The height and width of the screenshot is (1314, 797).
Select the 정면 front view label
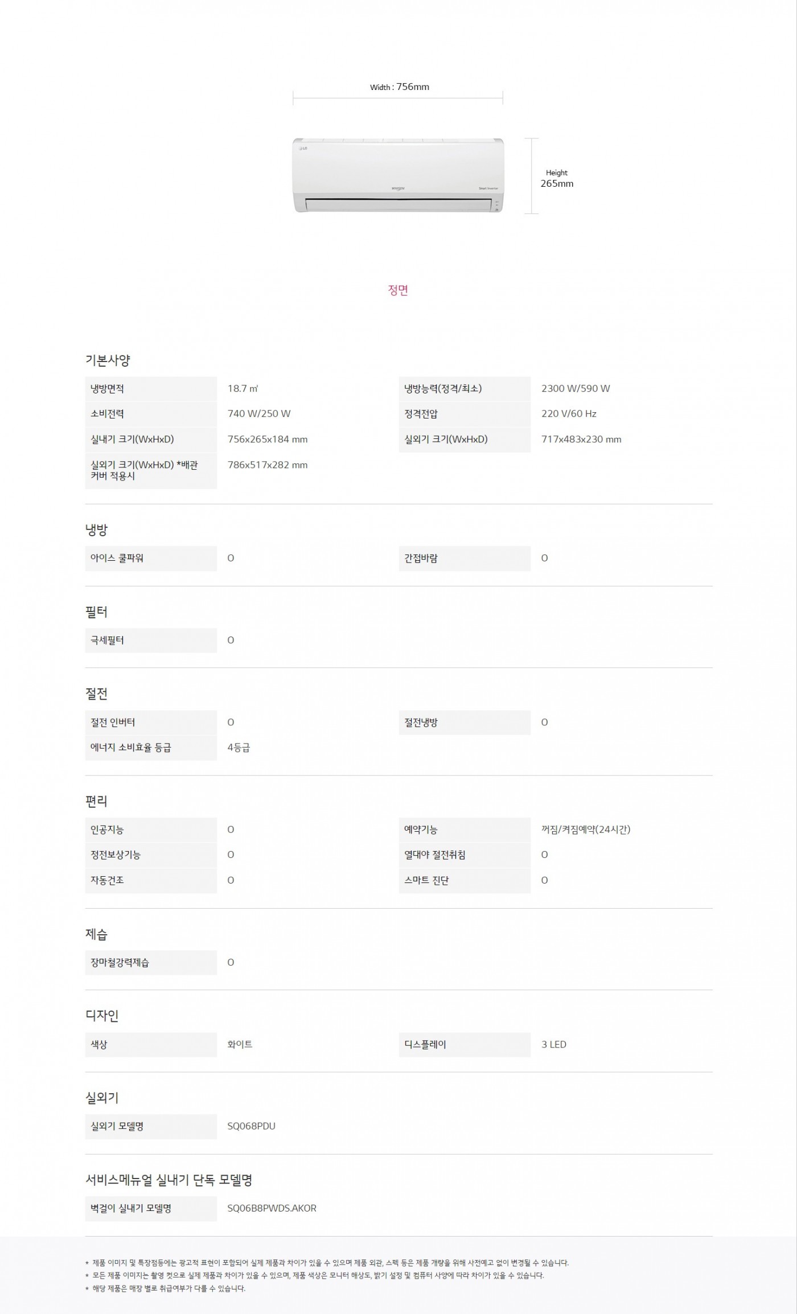[x=398, y=290]
